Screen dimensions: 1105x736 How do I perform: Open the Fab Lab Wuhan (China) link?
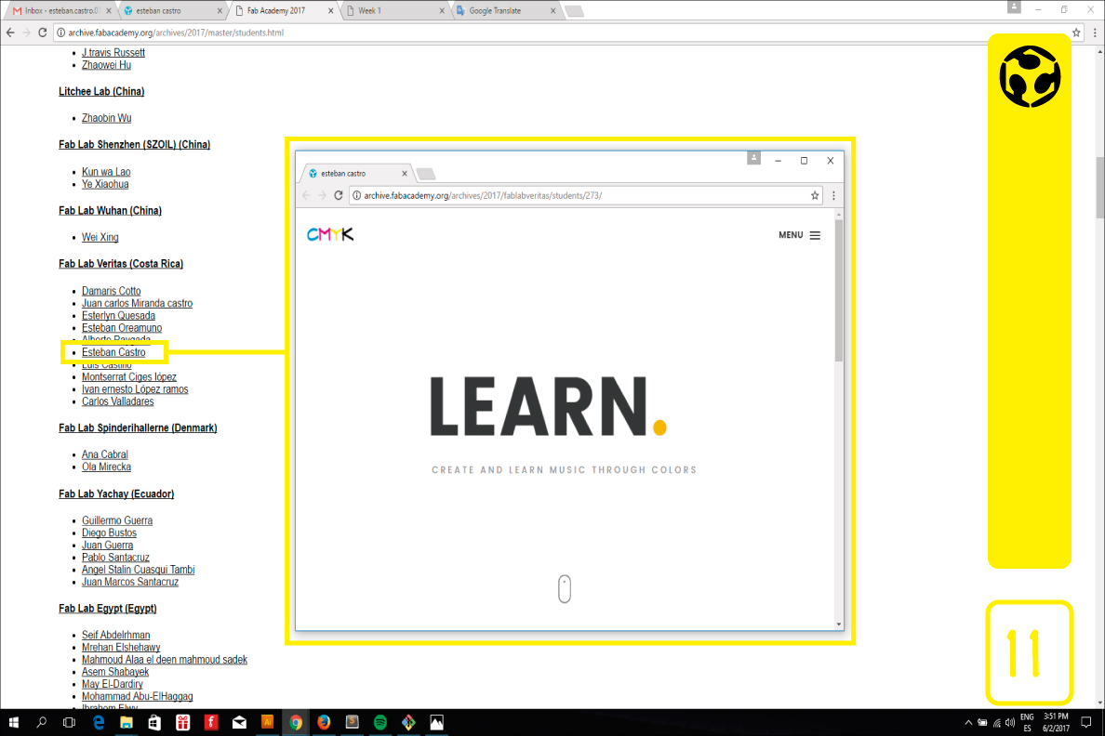[x=110, y=211]
